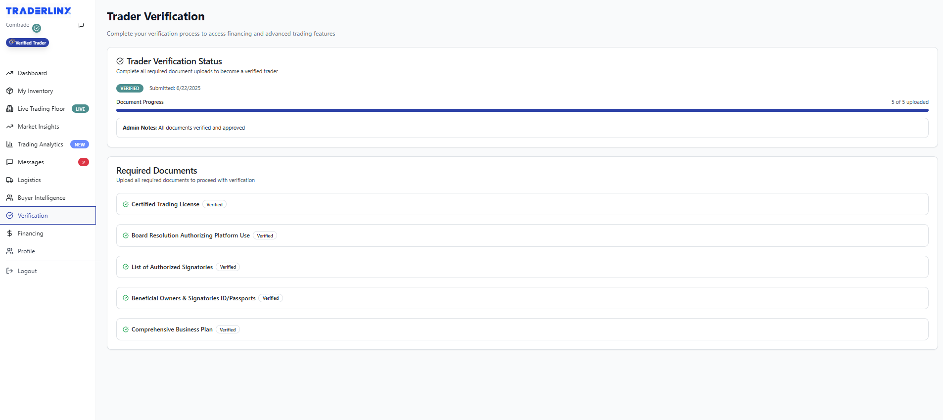943x420 pixels.
Task: Select List of Authorized Signatories row
Action: [x=522, y=267]
